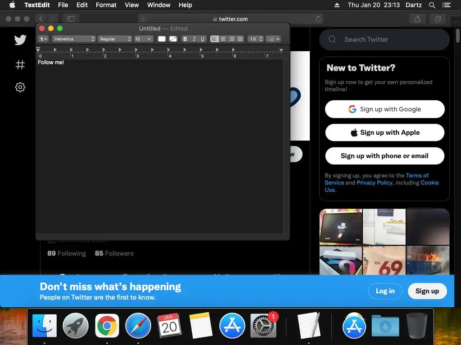Open the burning dumpster image thumbnail
This screenshot has height=345, width=461.
coord(428,261)
